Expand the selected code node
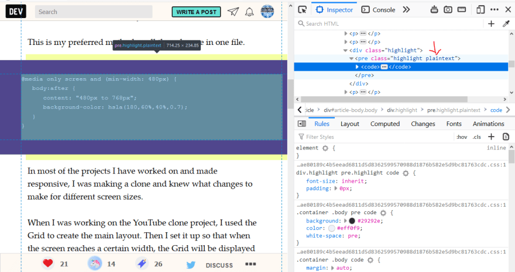The width and height of the screenshot is (515, 272). pyautogui.click(x=357, y=67)
